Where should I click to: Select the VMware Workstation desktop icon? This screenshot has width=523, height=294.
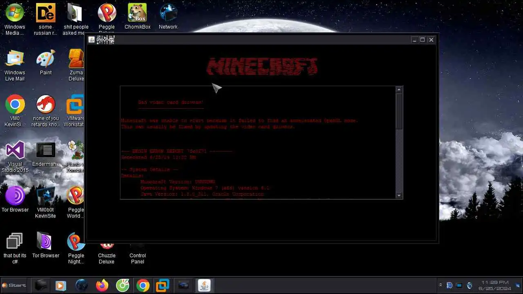click(75, 111)
